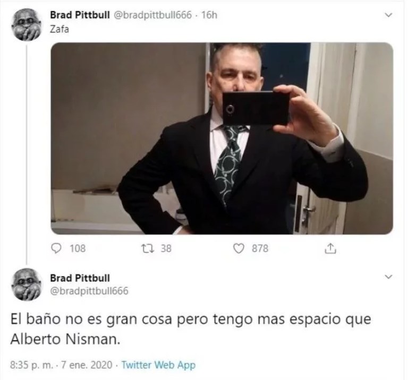Open @bradpittbull666 handle in the top tweet
The image size is (416, 380).
(x=152, y=15)
